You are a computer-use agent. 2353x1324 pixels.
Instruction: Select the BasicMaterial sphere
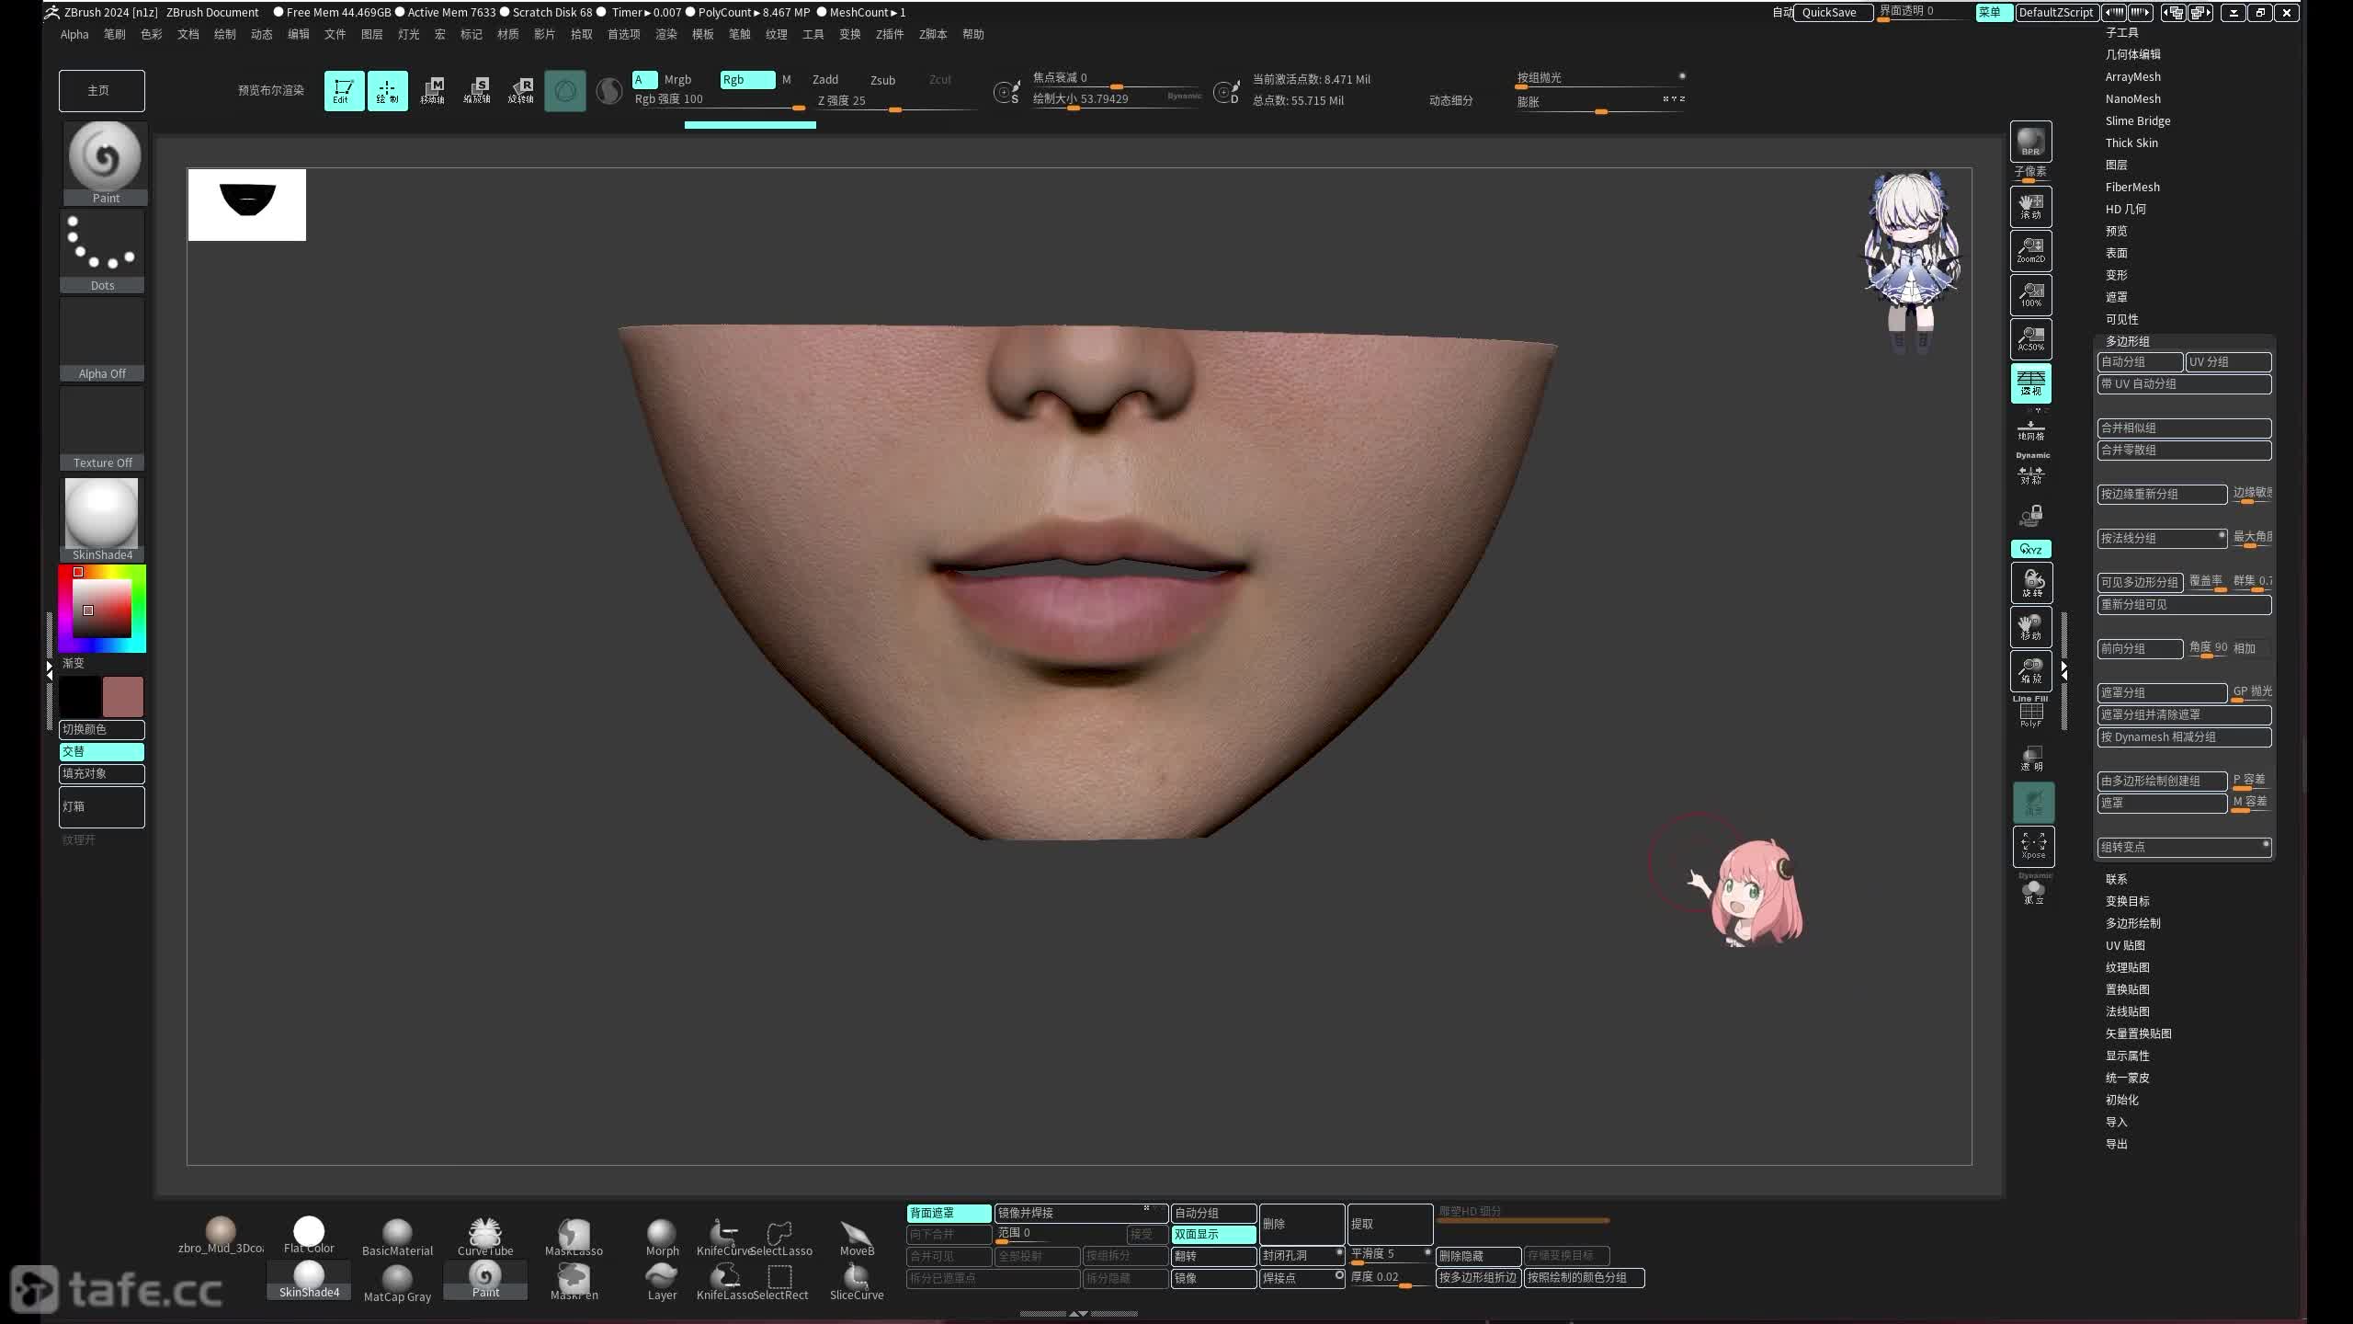coord(397,1237)
